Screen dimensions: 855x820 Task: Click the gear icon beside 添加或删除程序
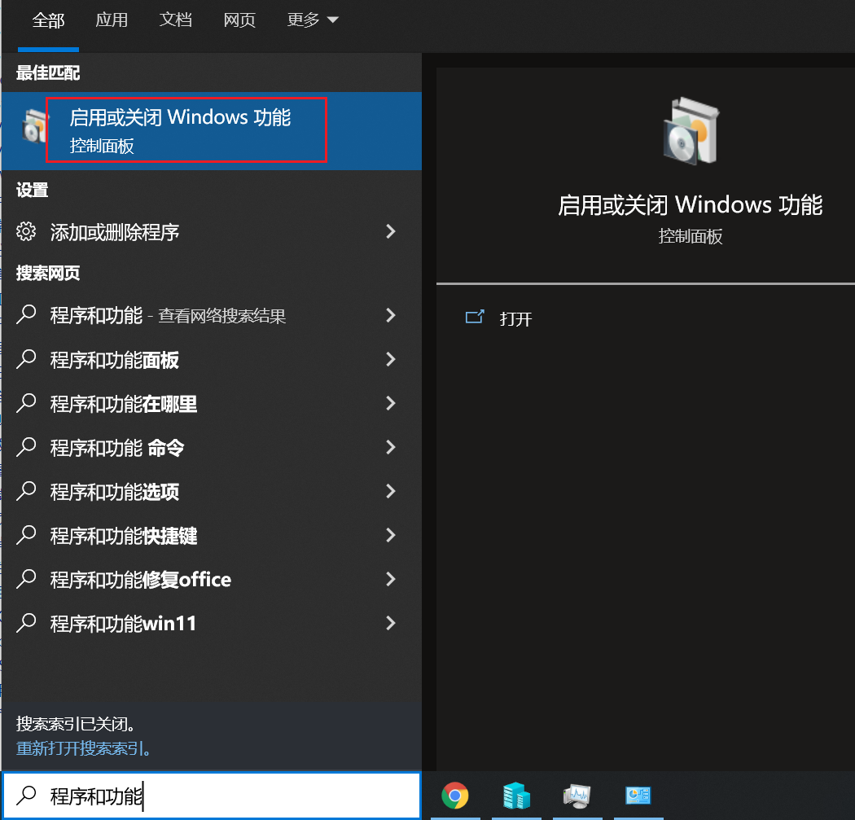[26, 232]
